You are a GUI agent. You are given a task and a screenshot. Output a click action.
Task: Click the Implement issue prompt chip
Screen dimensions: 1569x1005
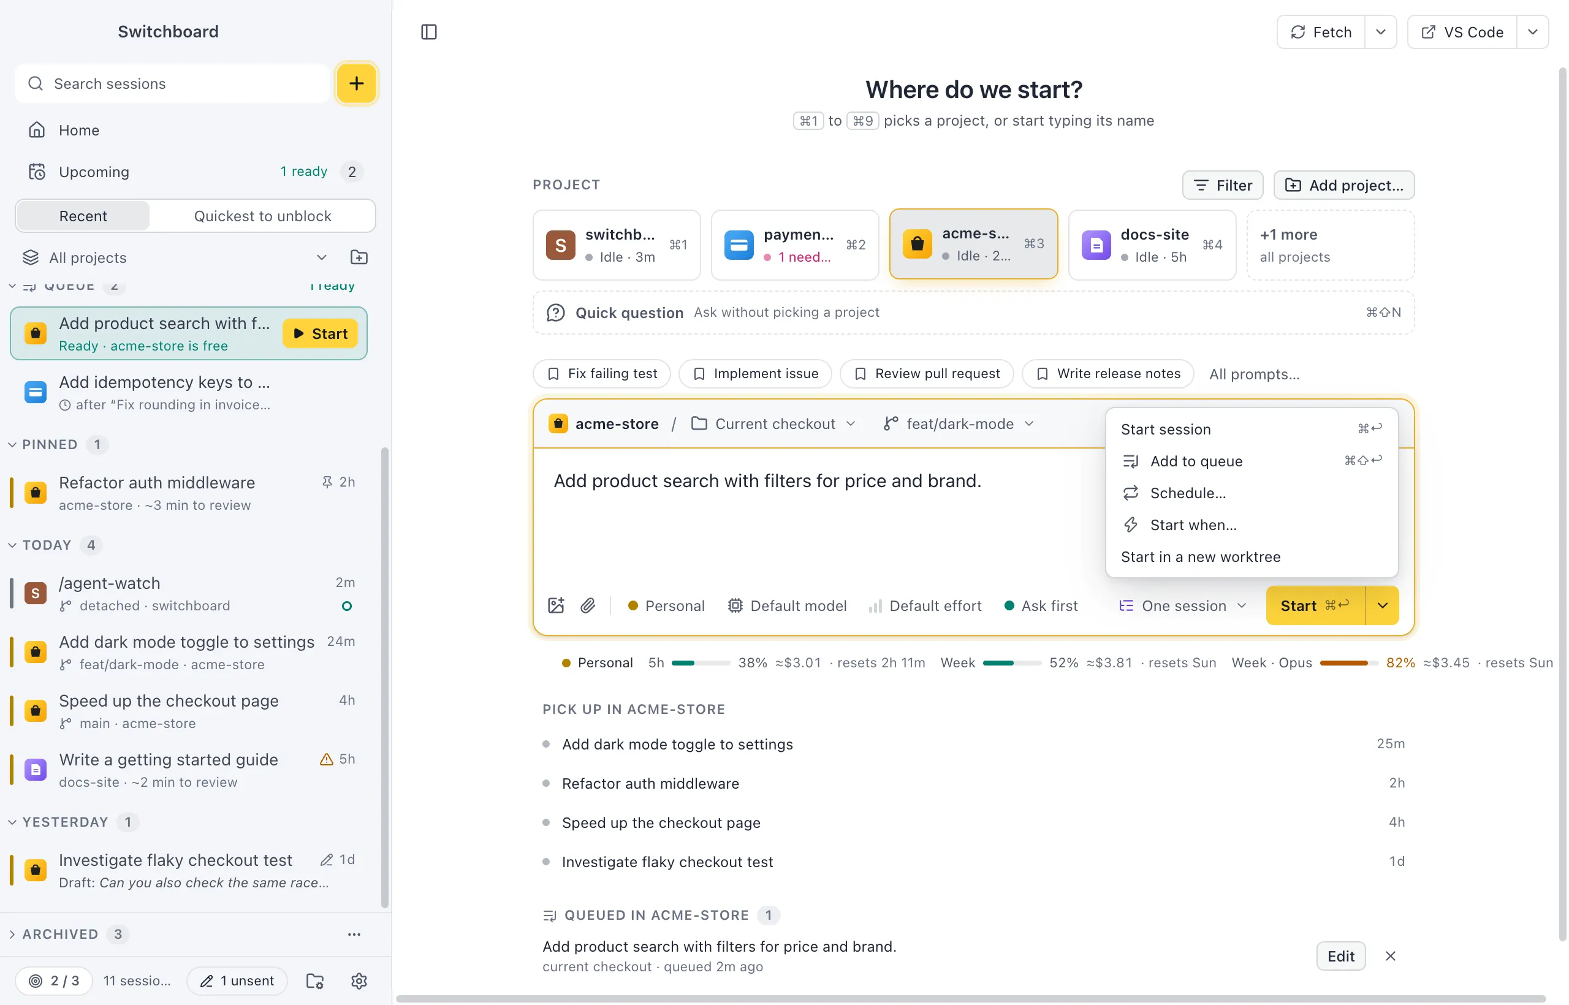click(755, 373)
